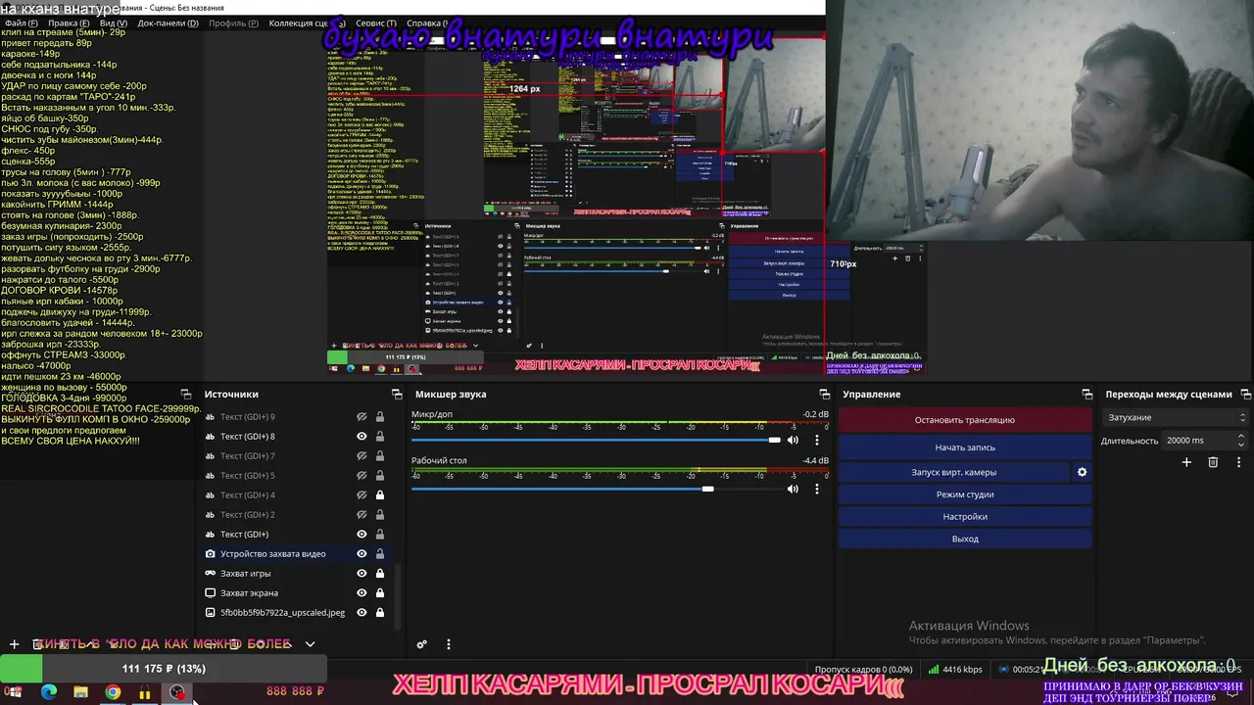Click the Выход button
This screenshot has width=1254, height=705.
pos(965,540)
